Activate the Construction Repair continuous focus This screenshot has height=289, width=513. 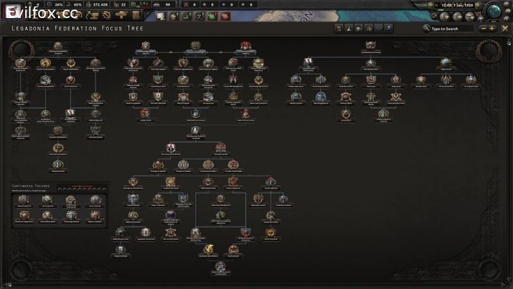[47, 215]
